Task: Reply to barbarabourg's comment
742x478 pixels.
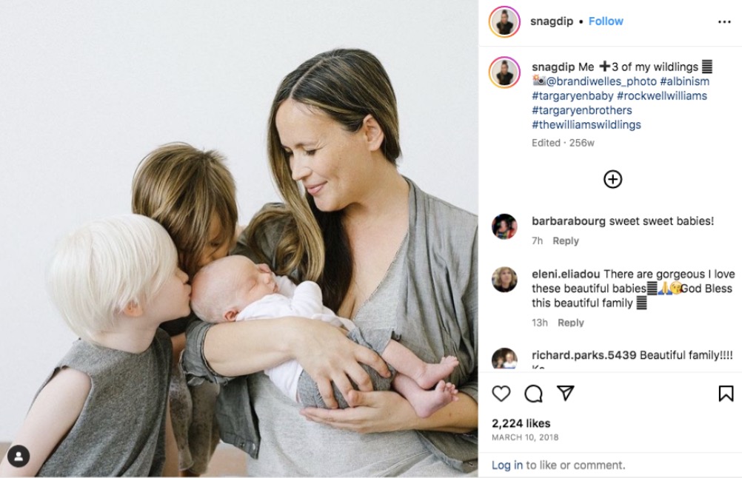Action: (566, 240)
